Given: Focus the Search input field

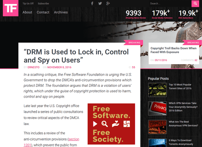Looking at the screenshot, I should tap(170, 4).
